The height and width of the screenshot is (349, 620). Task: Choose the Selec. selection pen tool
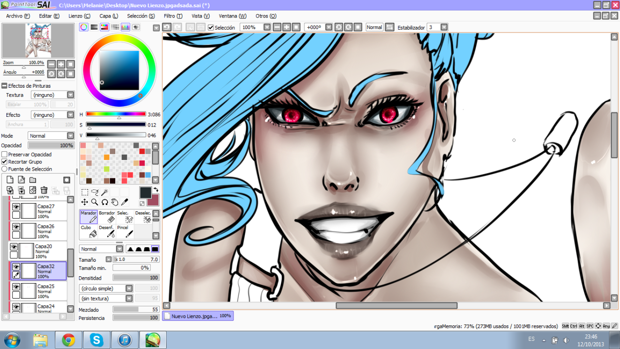pyautogui.click(x=124, y=217)
